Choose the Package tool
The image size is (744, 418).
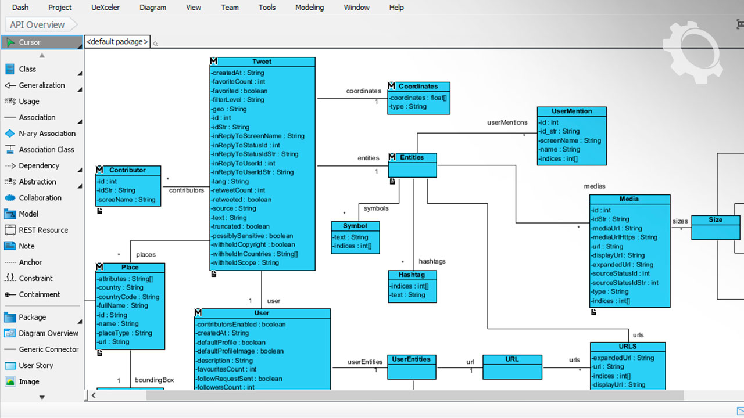point(32,317)
